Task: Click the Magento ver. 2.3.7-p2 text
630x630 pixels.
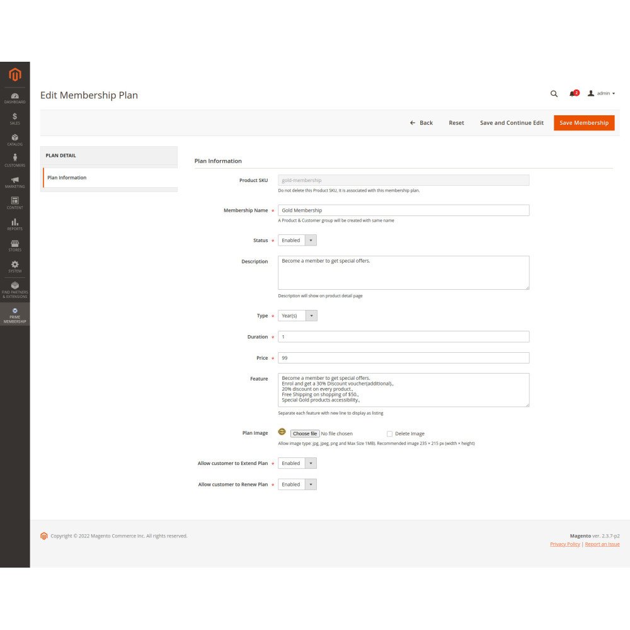Action: [595, 535]
